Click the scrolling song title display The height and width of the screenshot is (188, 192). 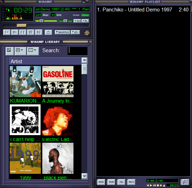pos(63,9)
